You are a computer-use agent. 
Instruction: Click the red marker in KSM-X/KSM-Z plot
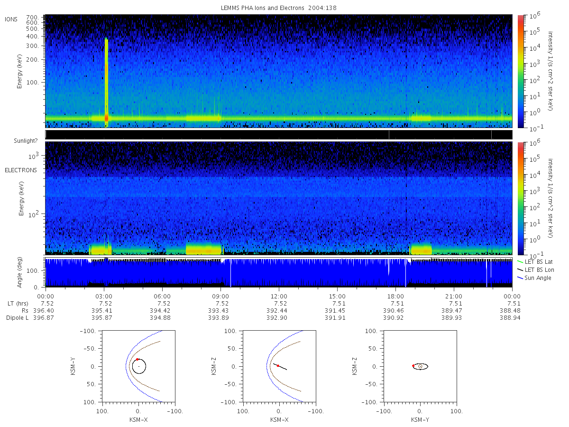[278, 366]
